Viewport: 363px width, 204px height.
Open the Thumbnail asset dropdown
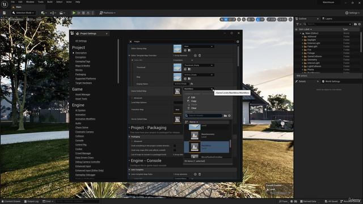coord(199,66)
